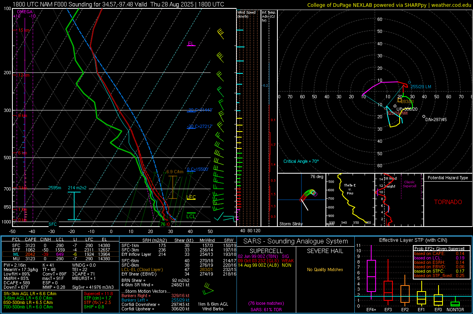Click the ConvT = 89F value
The width and height of the screenshot is (473, 314).
tap(55, 274)
